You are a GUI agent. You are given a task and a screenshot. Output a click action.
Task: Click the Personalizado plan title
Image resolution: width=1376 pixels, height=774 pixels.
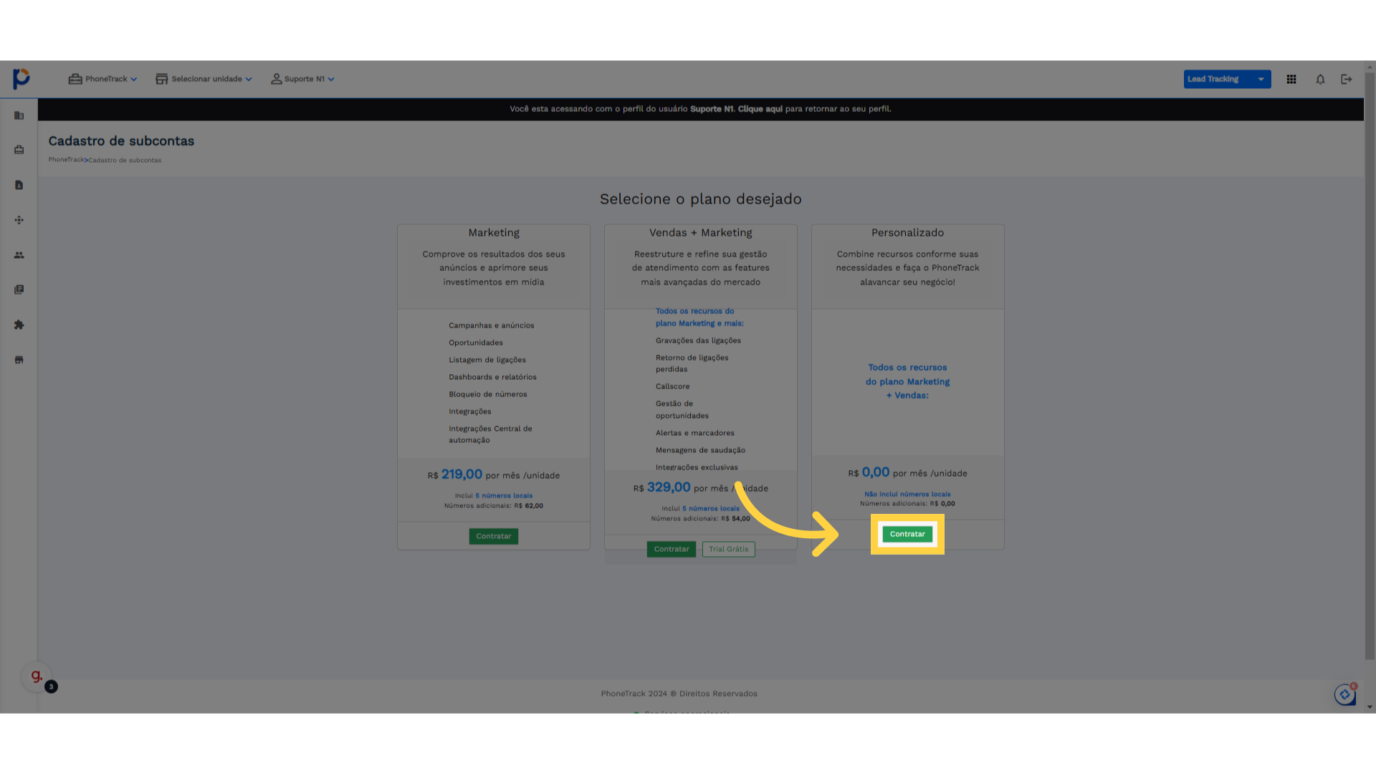point(907,233)
